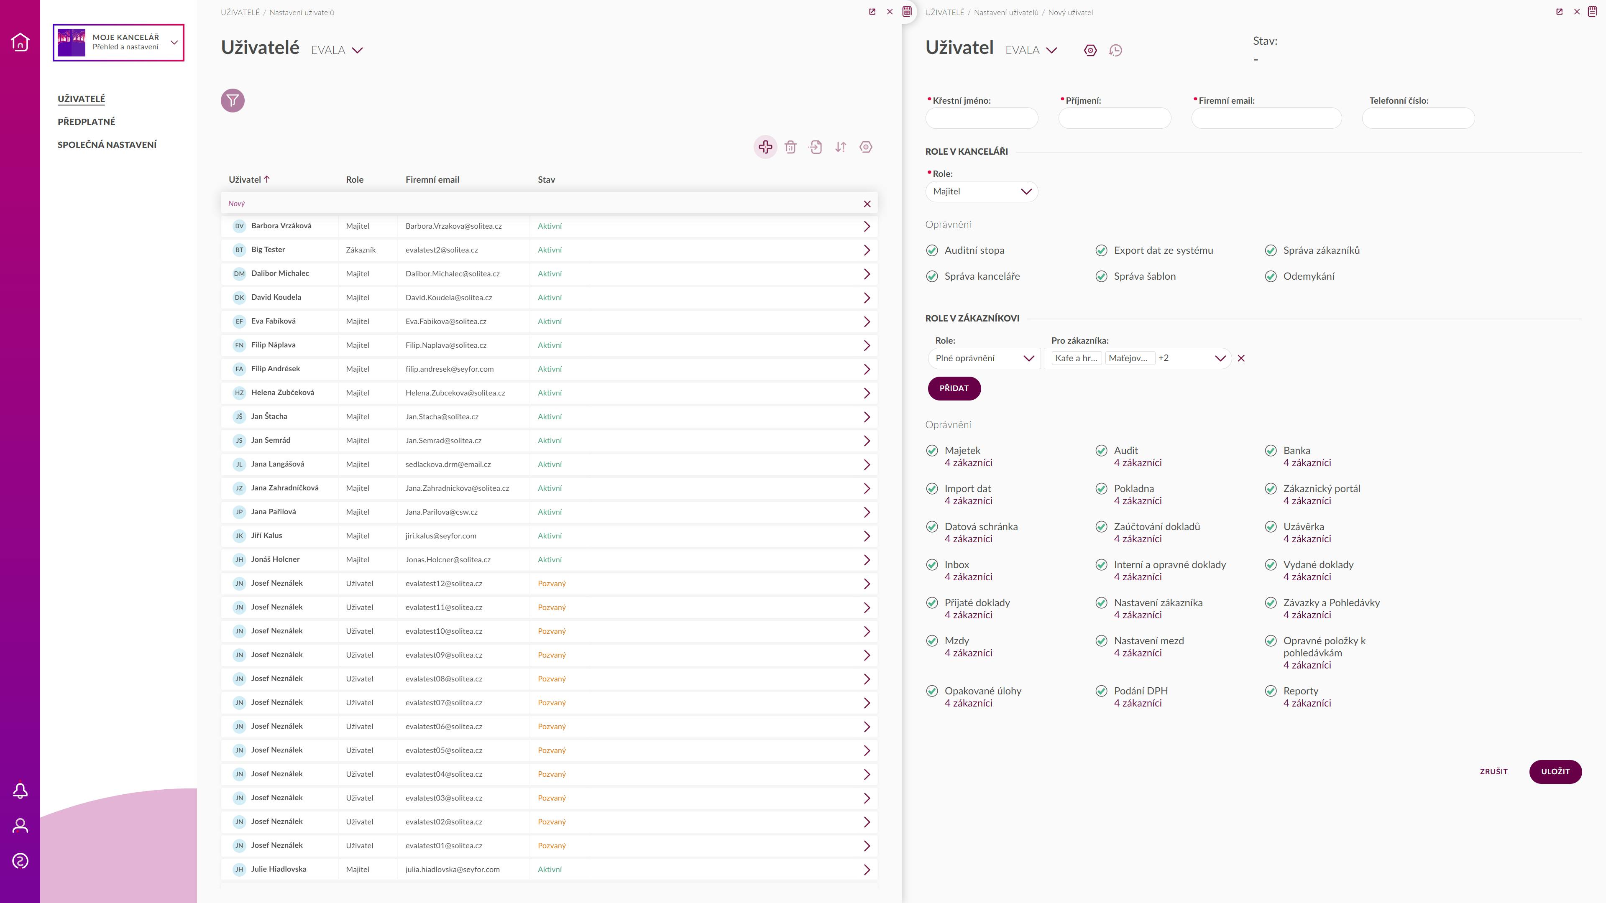This screenshot has width=1606, height=903.
Task: Toggle Správa zákazníků permission
Action: click(1271, 250)
